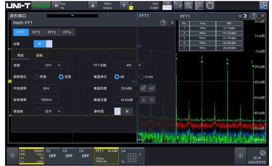Switch to the 迹线 trace tab
Viewport: 272px width, 166px height.
(x=39, y=55)
